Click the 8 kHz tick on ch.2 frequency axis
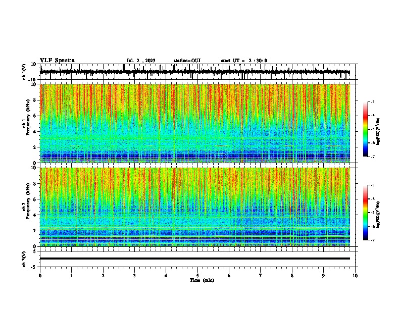Viewport: 400px width, 309px height. 35,184
